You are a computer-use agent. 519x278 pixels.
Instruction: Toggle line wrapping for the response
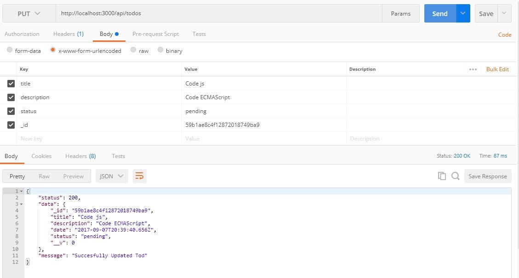(140, 176)
